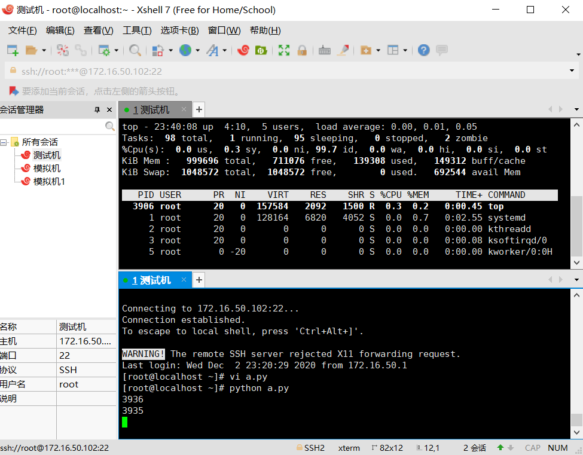Open the 编辑(E) menu
The width and height of the screenshot is (583, 455).
pyautogui.click(x=60, y=30)
